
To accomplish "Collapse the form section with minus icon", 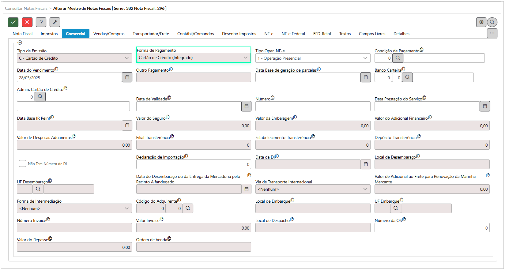I will 20,43.
